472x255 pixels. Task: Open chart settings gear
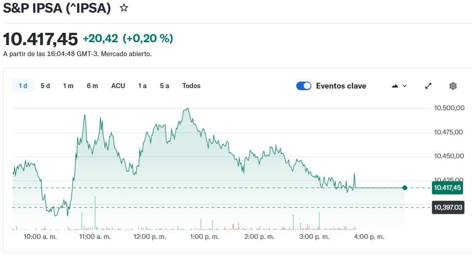click(x=453, y=86)
